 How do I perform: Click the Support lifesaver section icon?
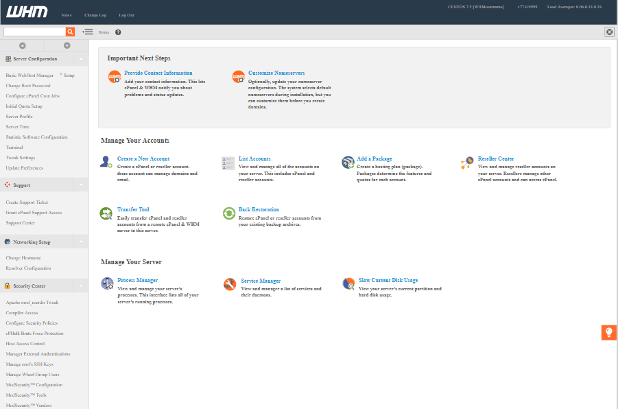coord(8,185)
